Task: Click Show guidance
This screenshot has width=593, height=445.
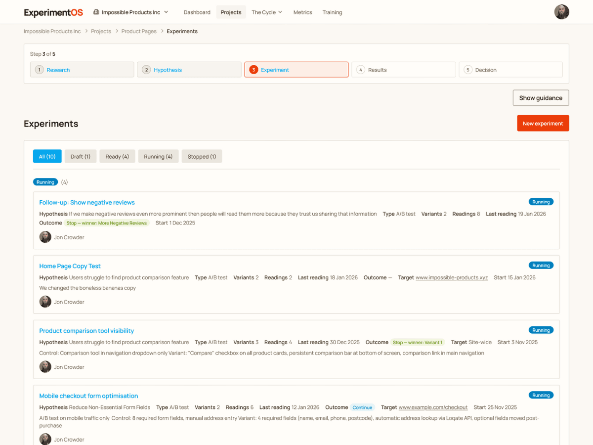Action: click(x=541, y=97)
